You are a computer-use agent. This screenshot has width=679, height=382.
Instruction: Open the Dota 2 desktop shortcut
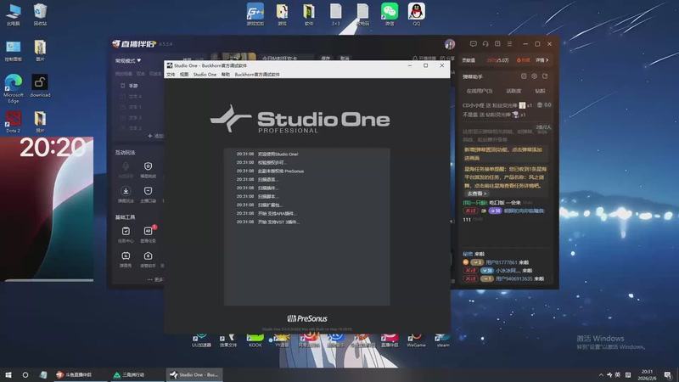coord(14,121)
